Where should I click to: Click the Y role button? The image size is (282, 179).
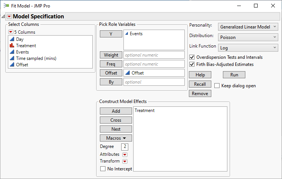pyautogui.click(x=111, y=34)
